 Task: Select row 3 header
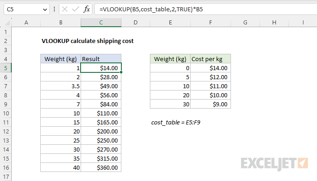pyautogui.click(x=5, y=50)
